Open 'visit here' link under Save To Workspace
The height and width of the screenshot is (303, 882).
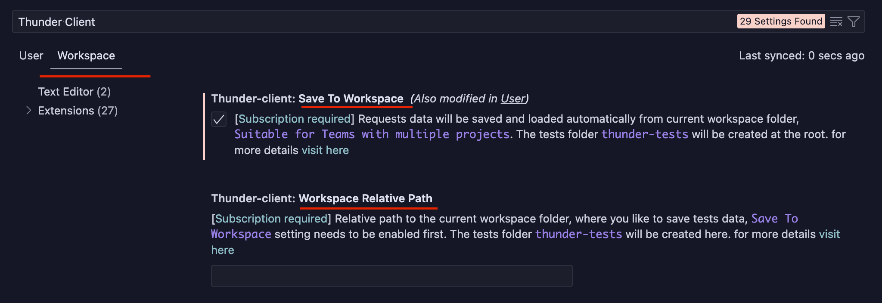pyautogui.click(x=325, y=150)
